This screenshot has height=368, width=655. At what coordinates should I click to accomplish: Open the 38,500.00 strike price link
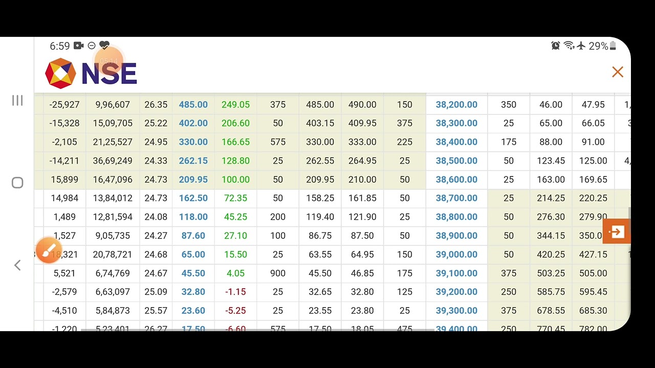[456, 160]
